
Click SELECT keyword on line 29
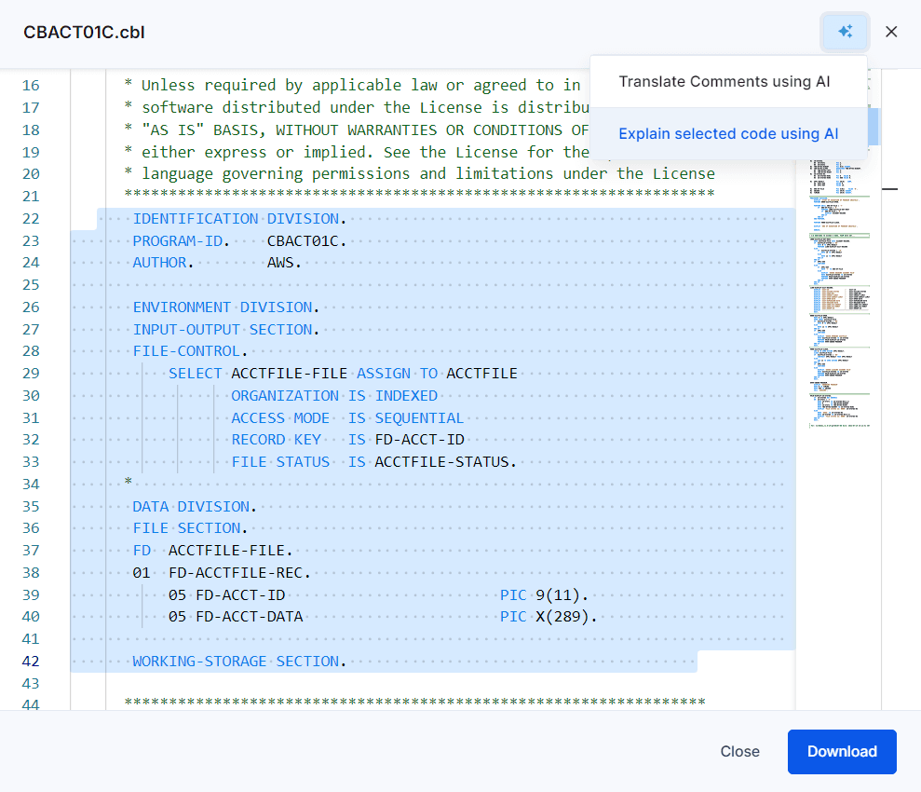[195, 374]
